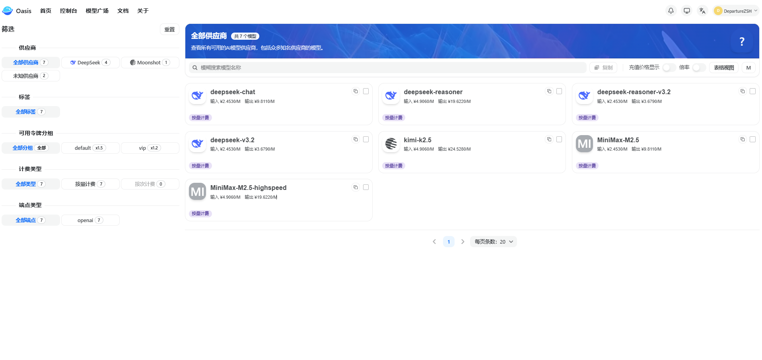The width and height of the screenshot is (762, 360).
Task: Go to next page arrow
Action: [x=463, y=242]
